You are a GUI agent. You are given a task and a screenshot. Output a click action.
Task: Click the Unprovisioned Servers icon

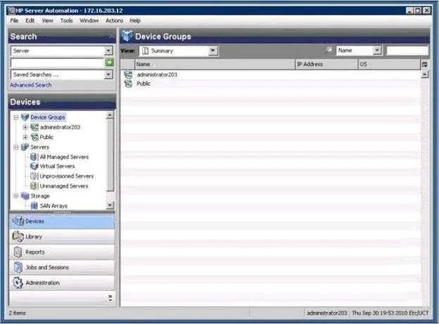point(34,176)
